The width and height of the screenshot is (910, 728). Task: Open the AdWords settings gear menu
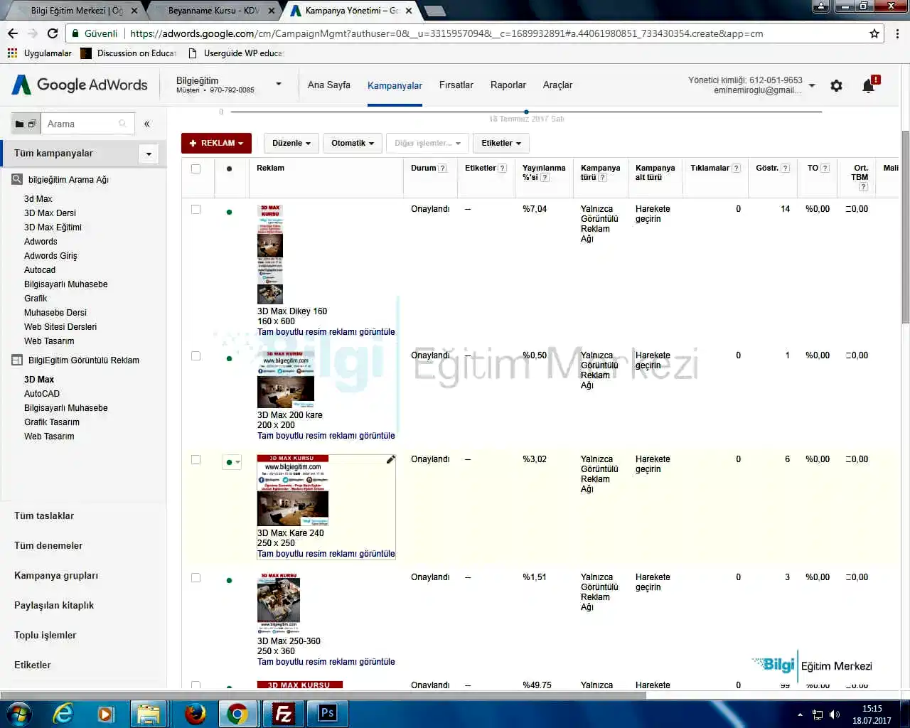tap(836, 86)
